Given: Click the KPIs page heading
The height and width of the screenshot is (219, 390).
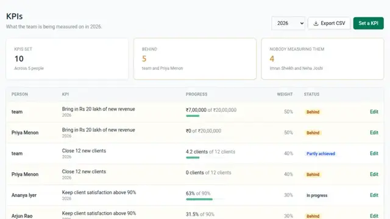Looking at the screenshot, I should 15,16.
